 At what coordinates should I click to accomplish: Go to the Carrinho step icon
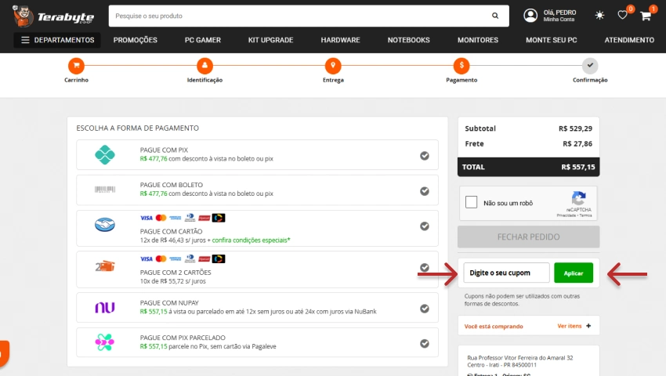(x=77, y=66)
